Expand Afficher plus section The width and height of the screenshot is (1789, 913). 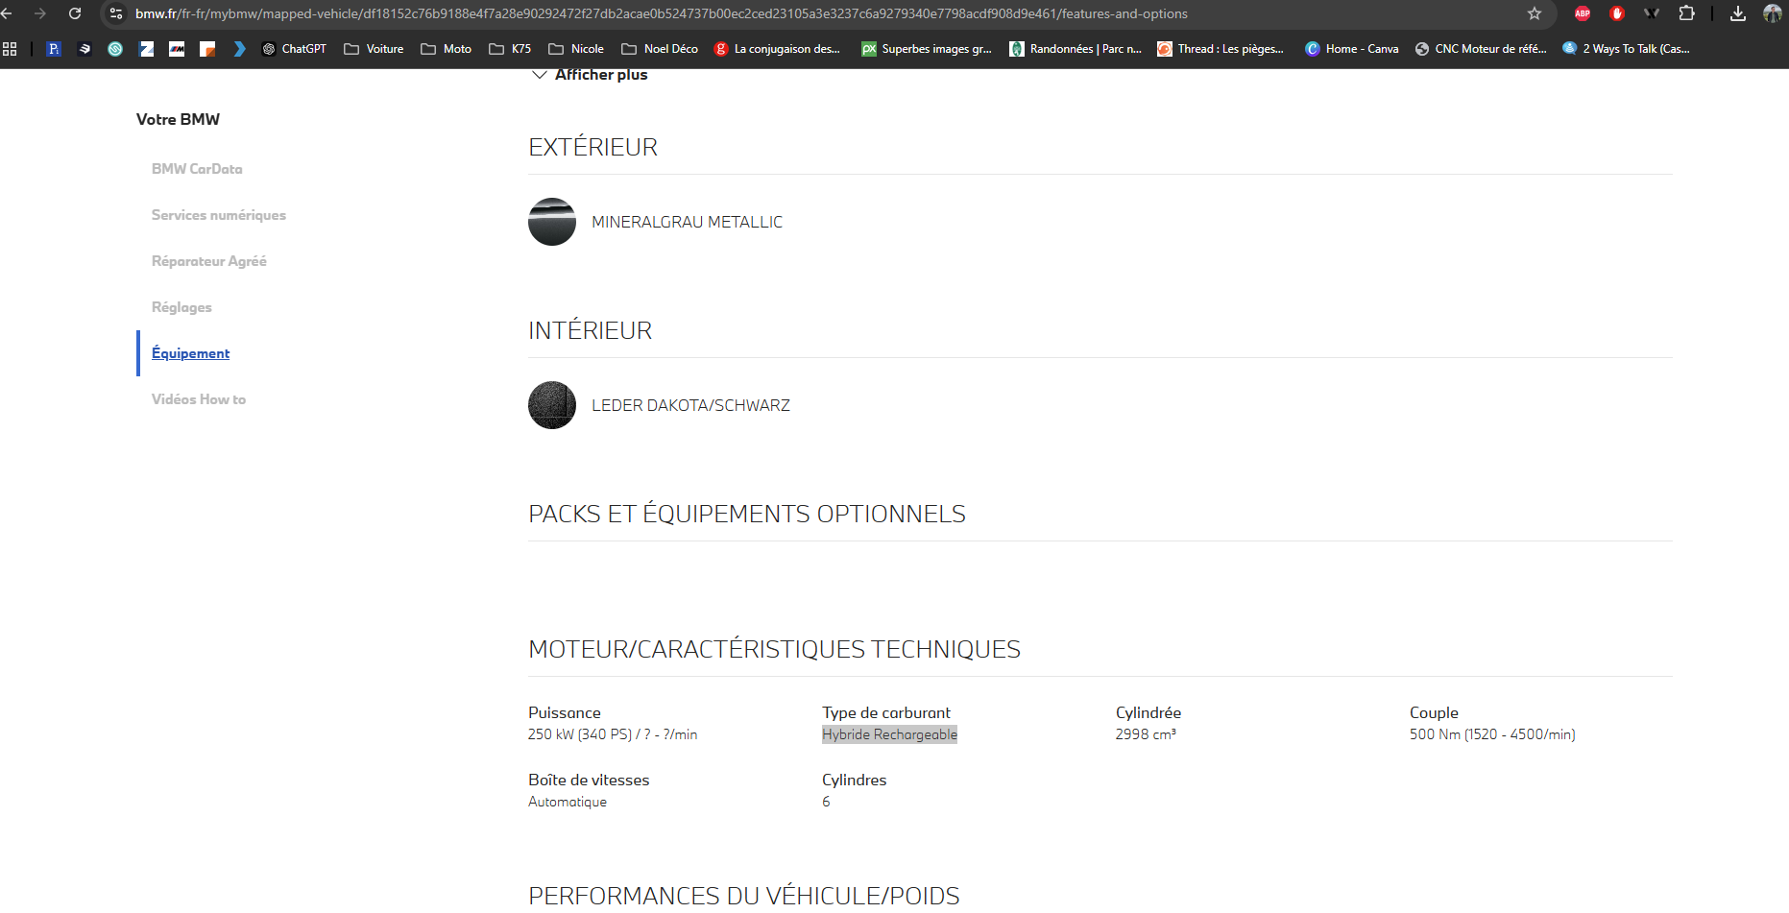[590, 75]
